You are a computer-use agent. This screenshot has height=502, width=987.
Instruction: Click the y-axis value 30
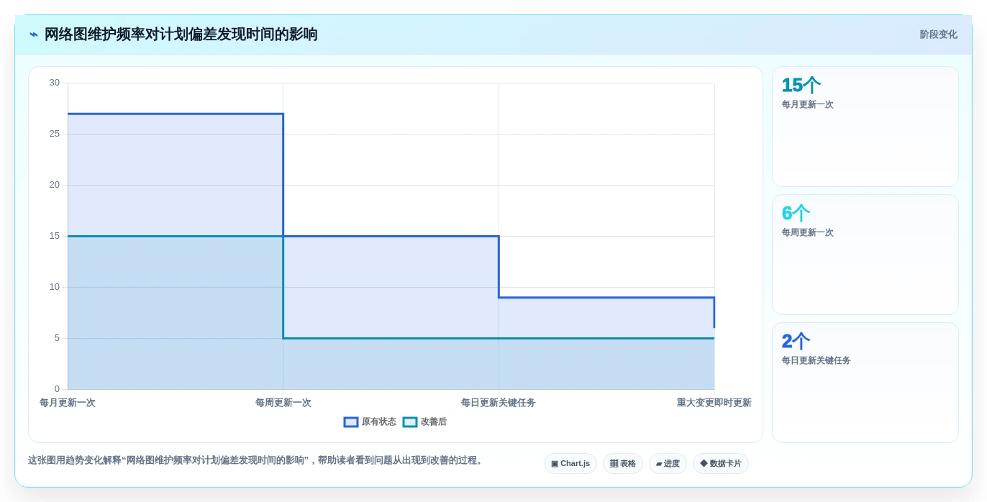point(55,83)
